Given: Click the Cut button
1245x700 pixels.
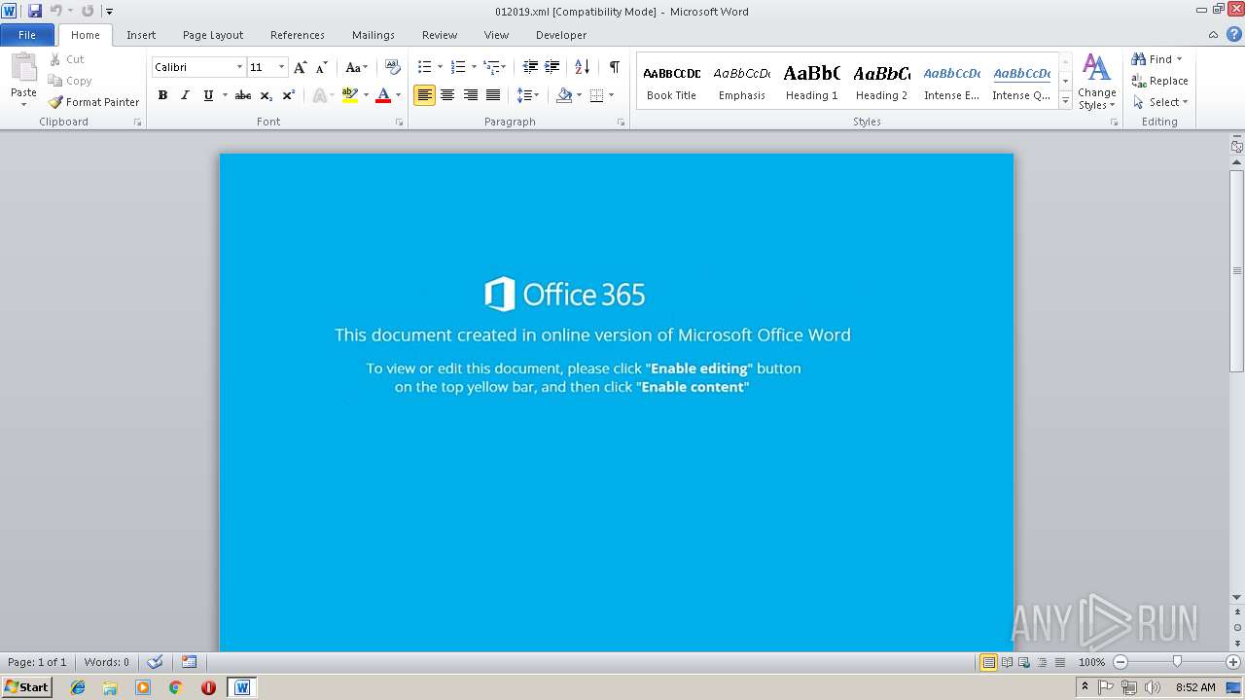Looking at the screenshot, I should point(67,59).
